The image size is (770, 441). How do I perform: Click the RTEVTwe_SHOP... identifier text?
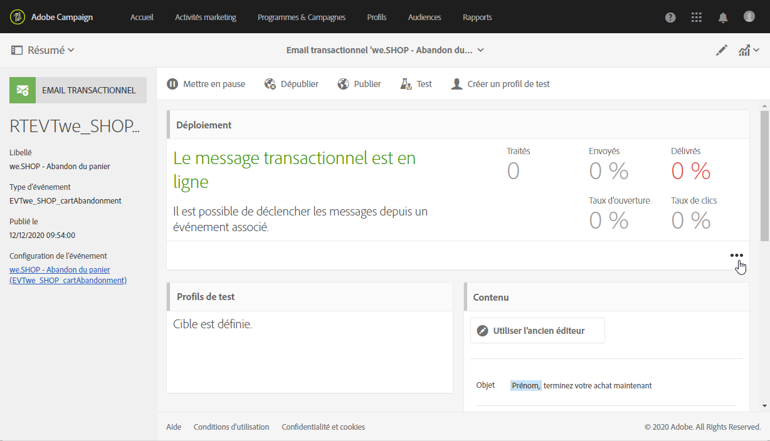coord(75,127)
